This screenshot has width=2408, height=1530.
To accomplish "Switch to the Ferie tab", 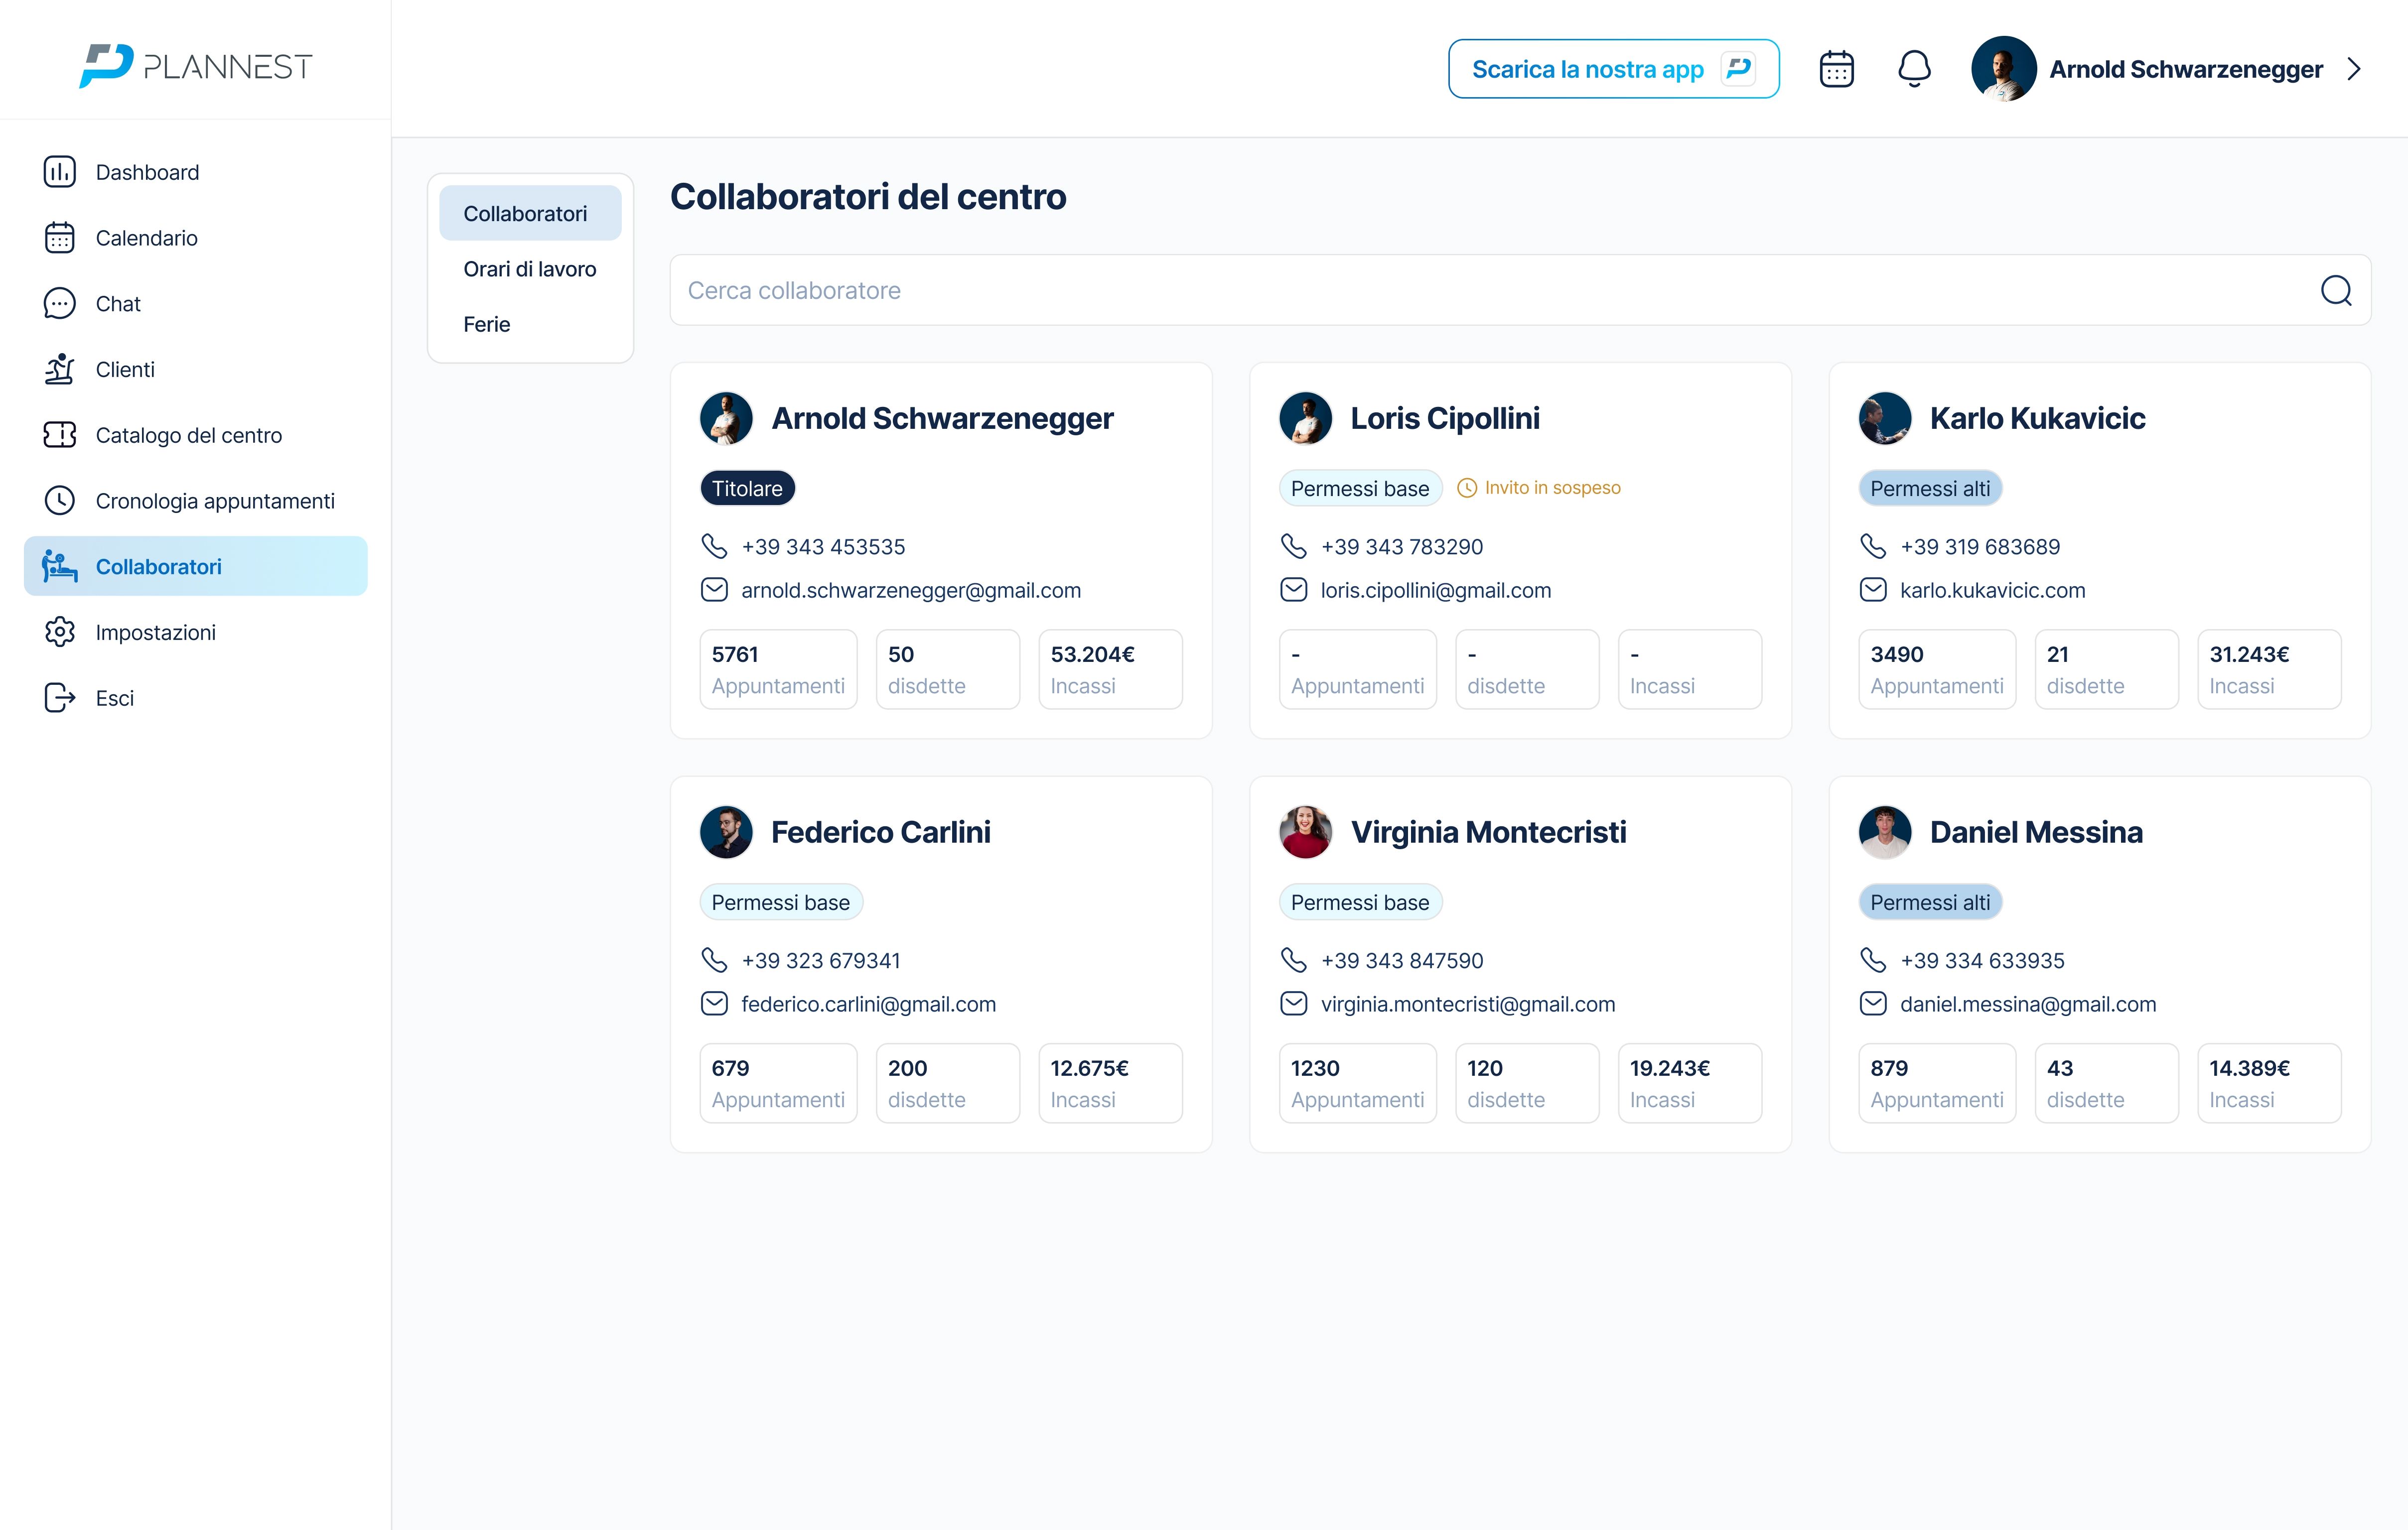I will pos(487,325).
